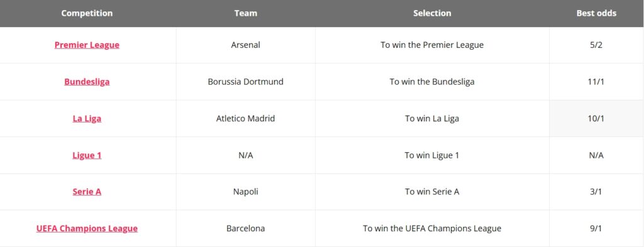Click the Selection column header
This screenshot has height=247, width=644.
pos(432,13)
